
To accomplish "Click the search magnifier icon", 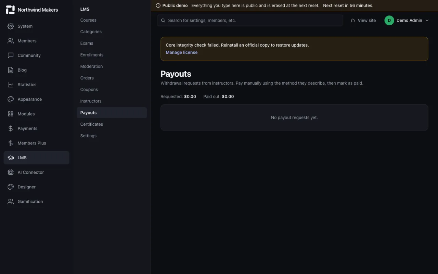I will pyautogui.click(x=163, y=21).
